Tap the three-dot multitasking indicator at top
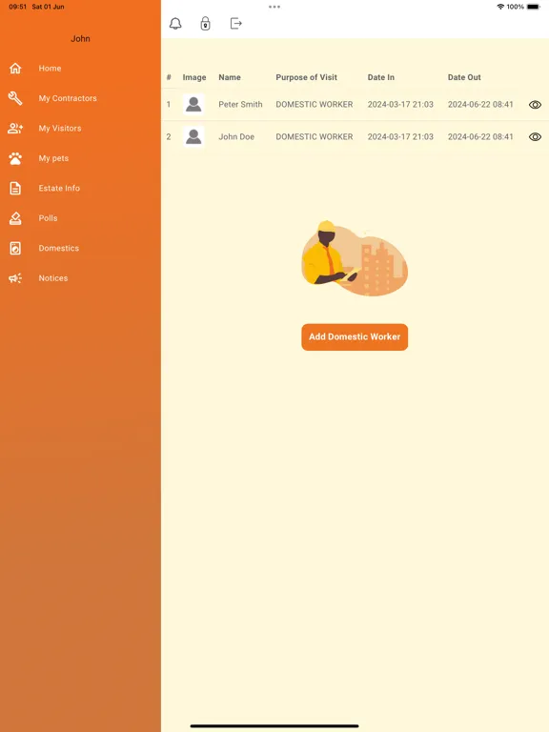549x732 pixels. click(274, 7)
